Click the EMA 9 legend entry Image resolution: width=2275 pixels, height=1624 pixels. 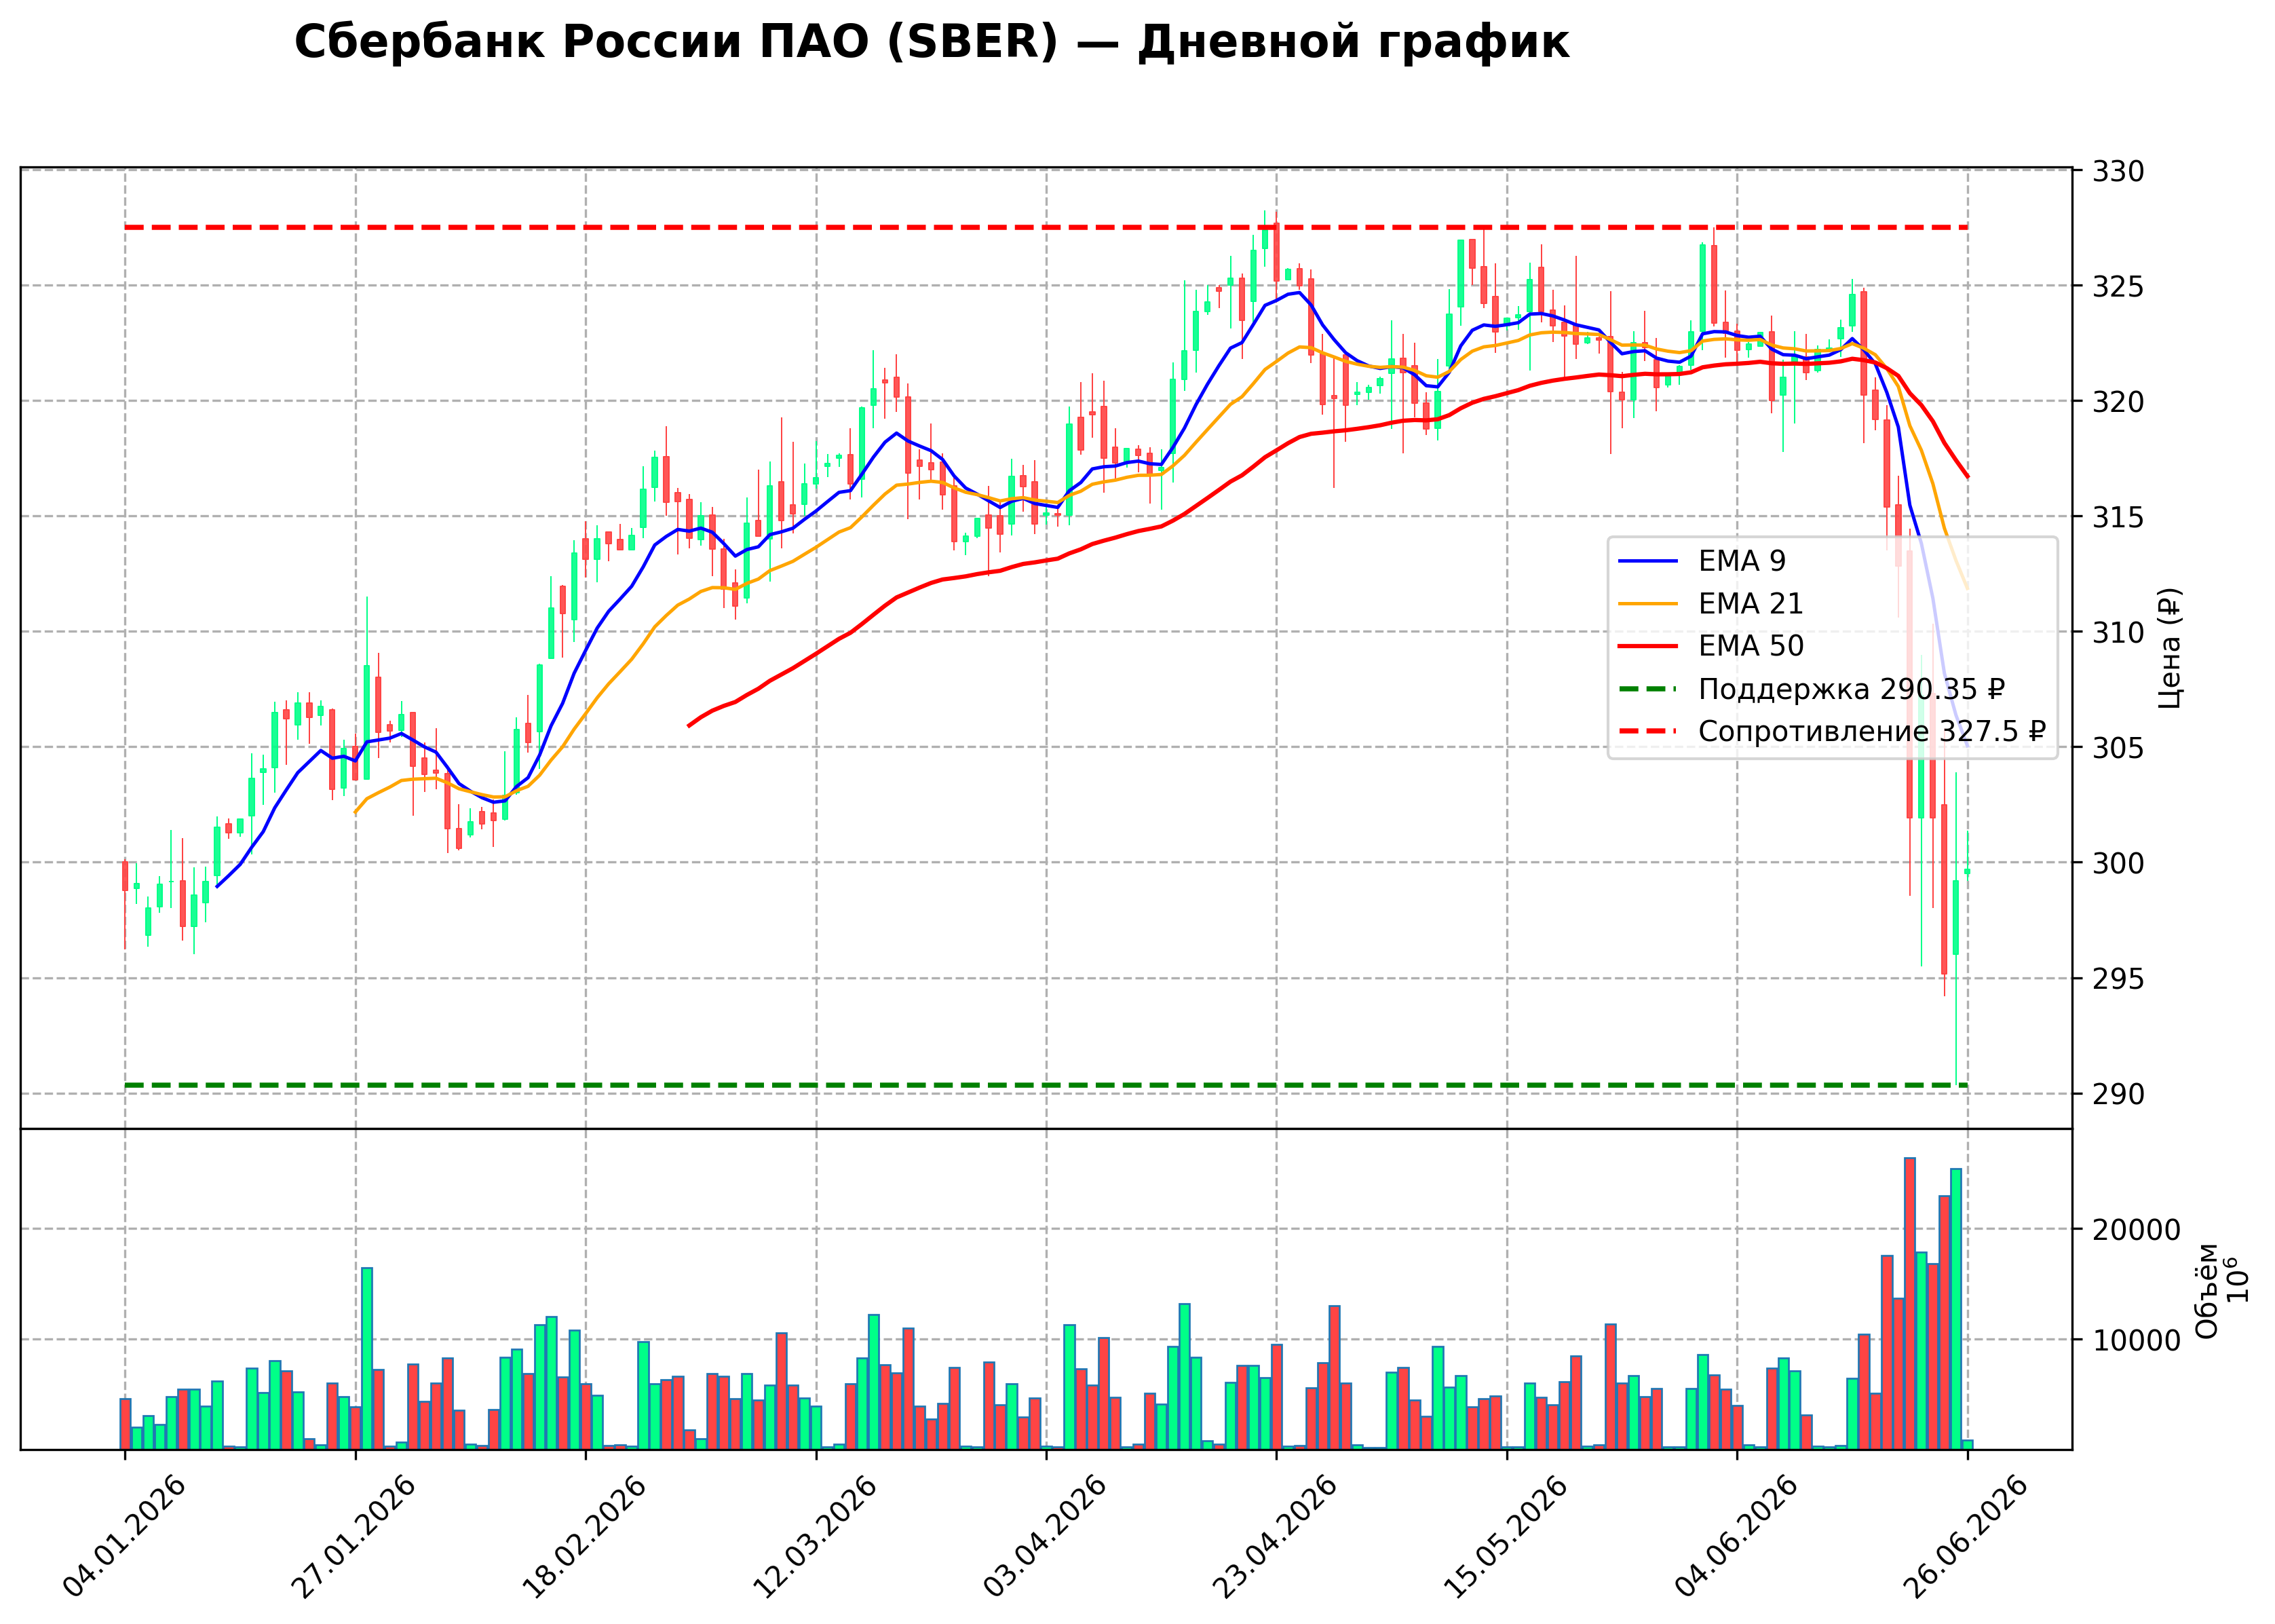tap(1702, 561)
